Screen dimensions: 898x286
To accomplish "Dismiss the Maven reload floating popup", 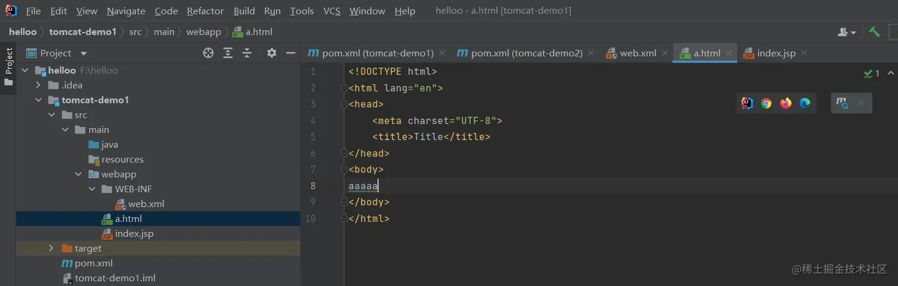I will pyautogui.click(x=861, y=103).
